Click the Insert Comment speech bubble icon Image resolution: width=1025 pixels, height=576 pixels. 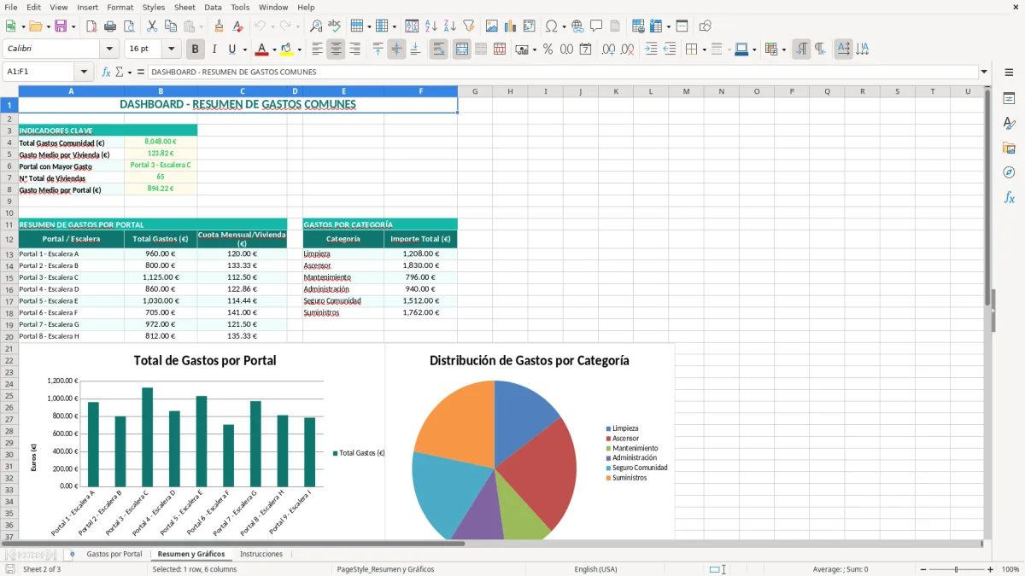coord(596,26)
